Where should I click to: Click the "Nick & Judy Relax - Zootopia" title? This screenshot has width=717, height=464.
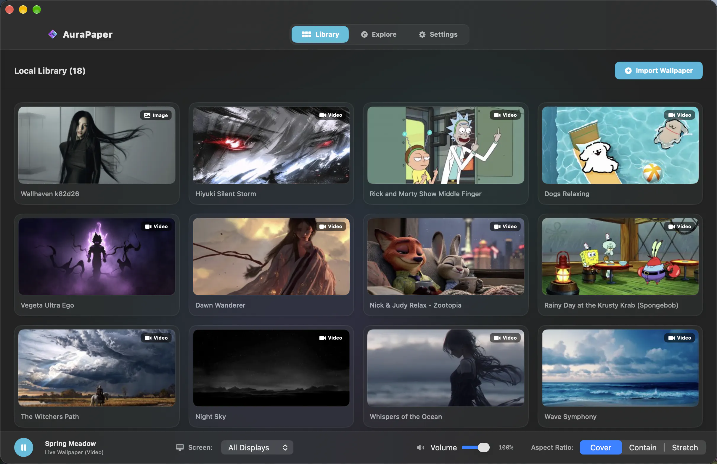(415, 305)
